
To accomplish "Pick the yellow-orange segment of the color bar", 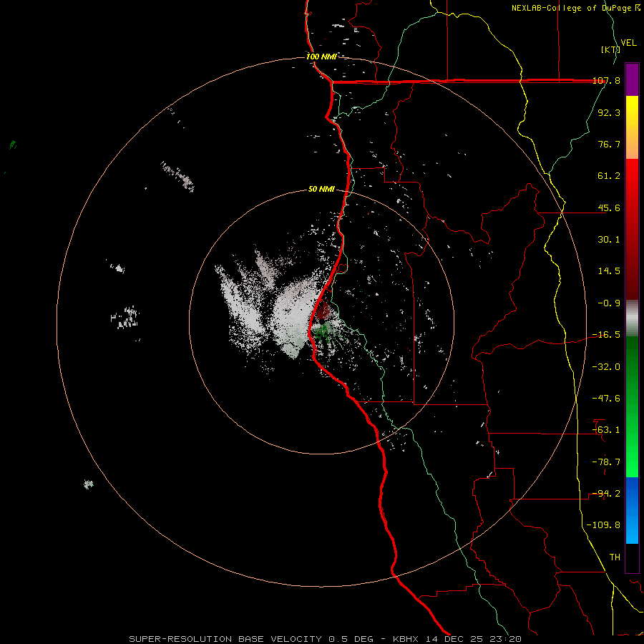I will click(632, 127).
